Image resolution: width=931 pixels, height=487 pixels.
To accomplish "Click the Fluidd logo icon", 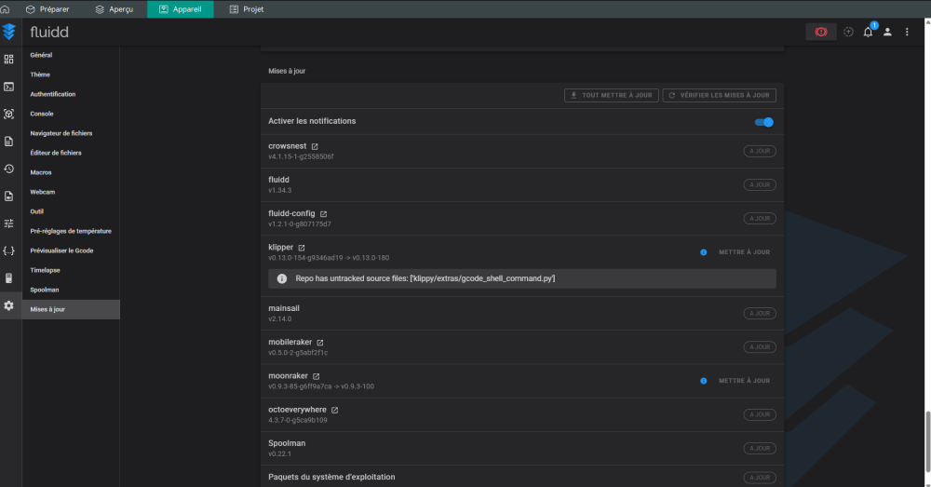I will point(9,32).
